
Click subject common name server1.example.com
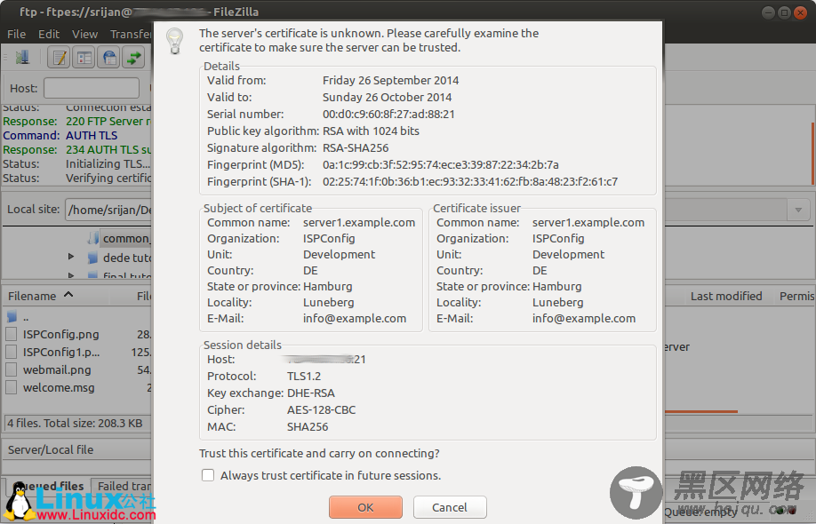tap(359, 223)
